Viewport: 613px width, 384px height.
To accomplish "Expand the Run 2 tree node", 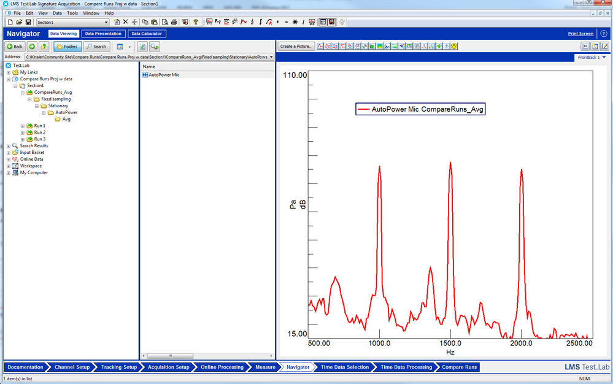I will [x=23, y=132].
